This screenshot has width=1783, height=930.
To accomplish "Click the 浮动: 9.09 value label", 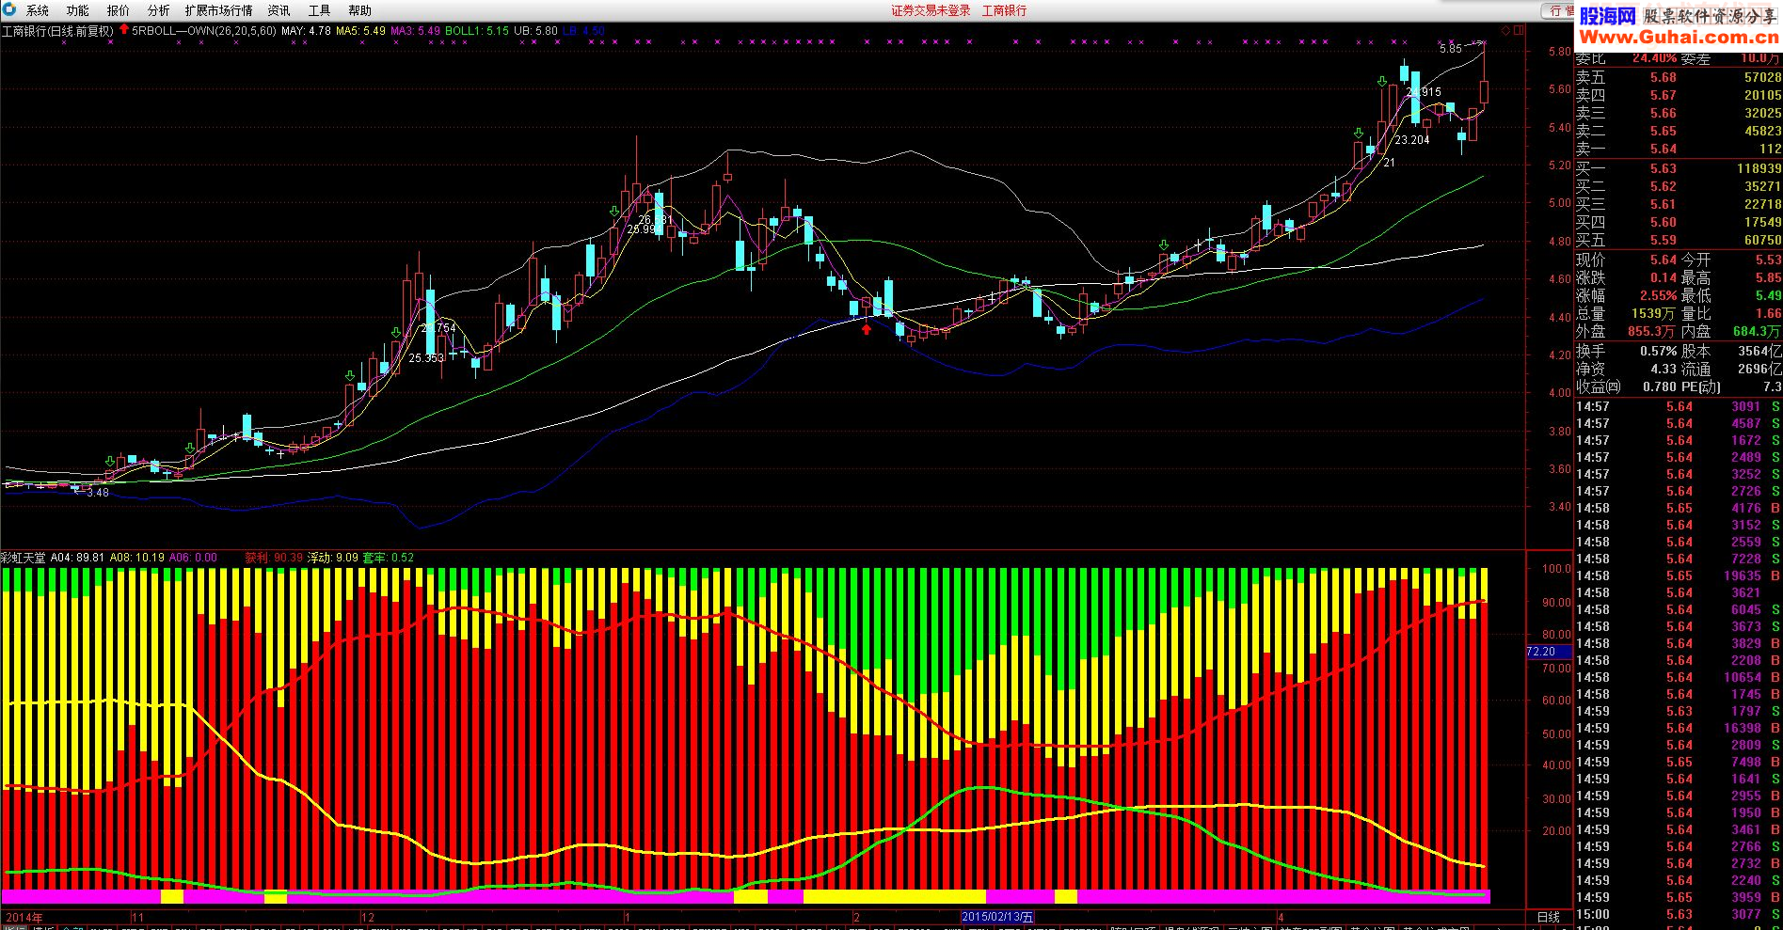I will point(332,558).
